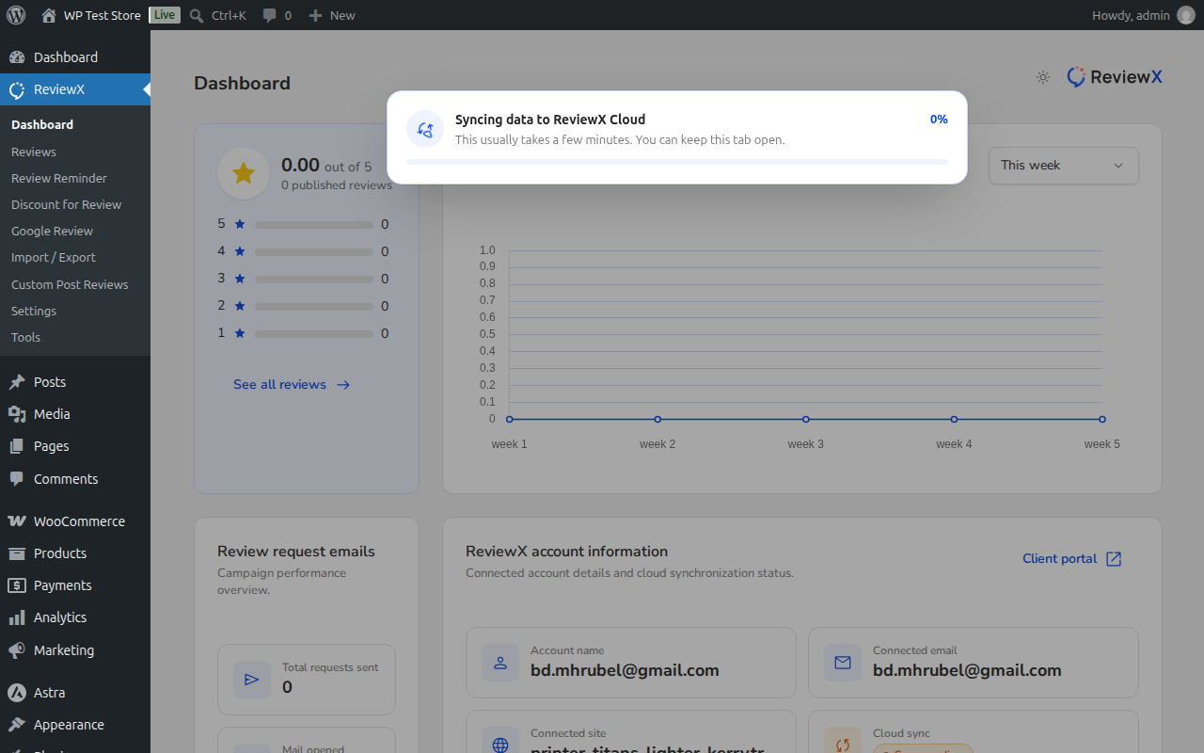
Task: Click the ReviewX logo
Action: (x=1115, y=77)
